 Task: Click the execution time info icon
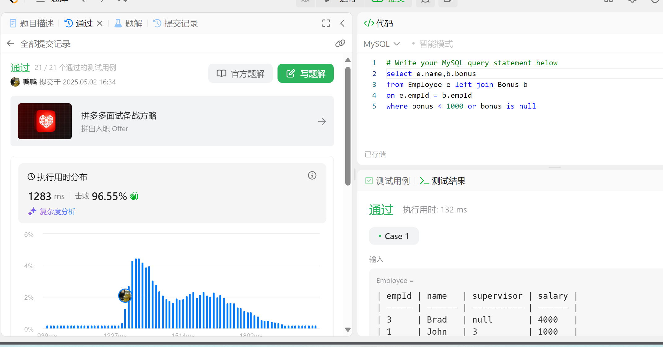pyautogui.click(x=312, y=176)
